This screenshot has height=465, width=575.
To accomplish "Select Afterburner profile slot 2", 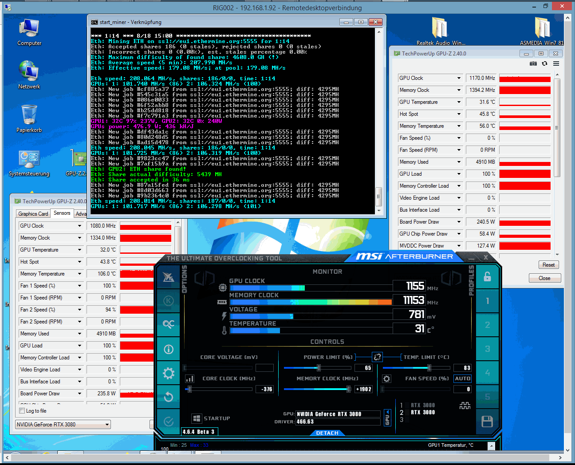I will click(x=487, y=325).
